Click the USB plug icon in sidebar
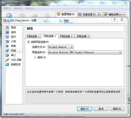131x118 pixels. coord(7,60)
